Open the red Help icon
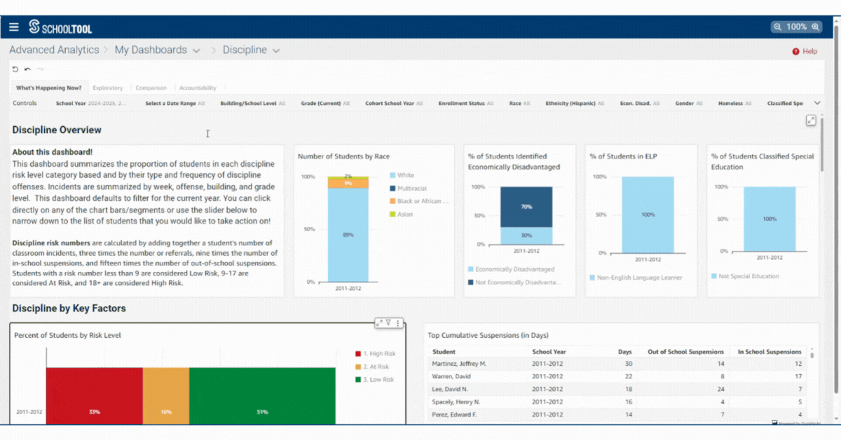The height and width of the screenshot is (440, 841). (x=795, y=51)
